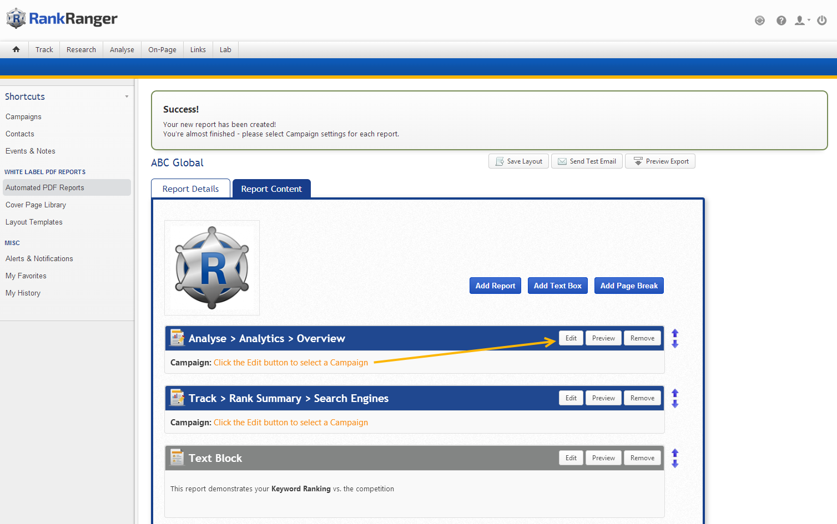Click Preview Export button
Screen dimensions: 837x524
pyautogui.click(x=660, y=161)
